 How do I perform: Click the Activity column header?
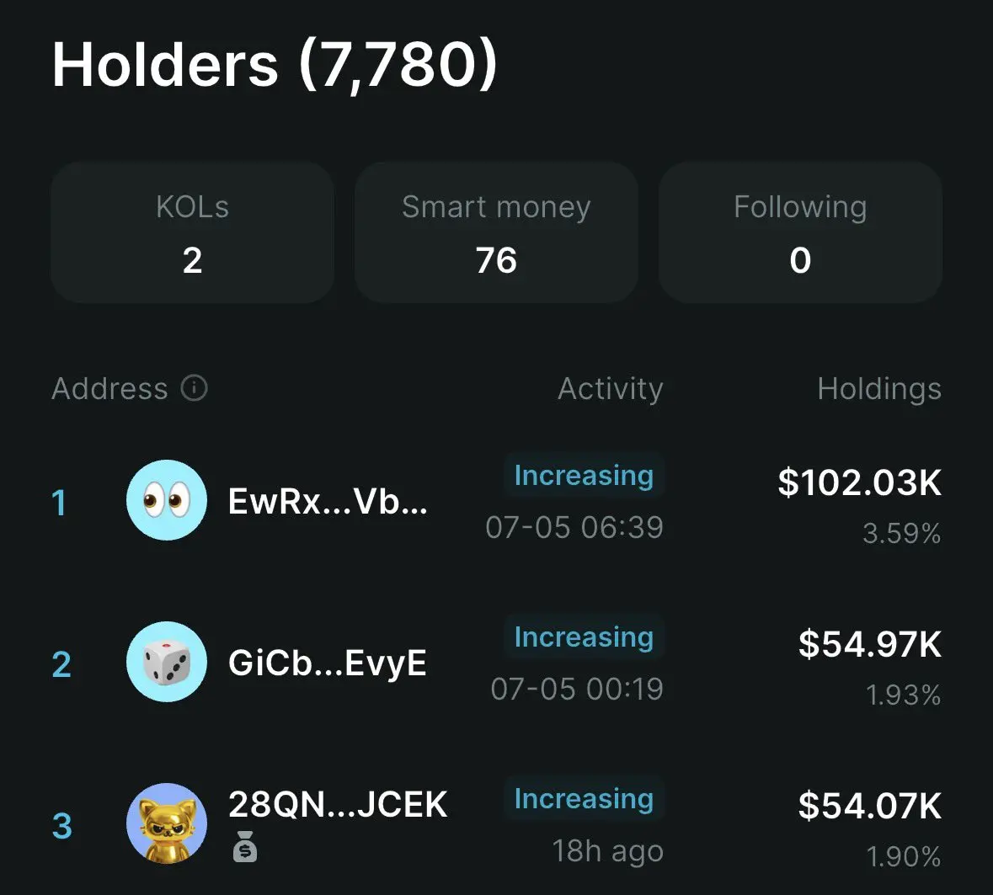611,389
